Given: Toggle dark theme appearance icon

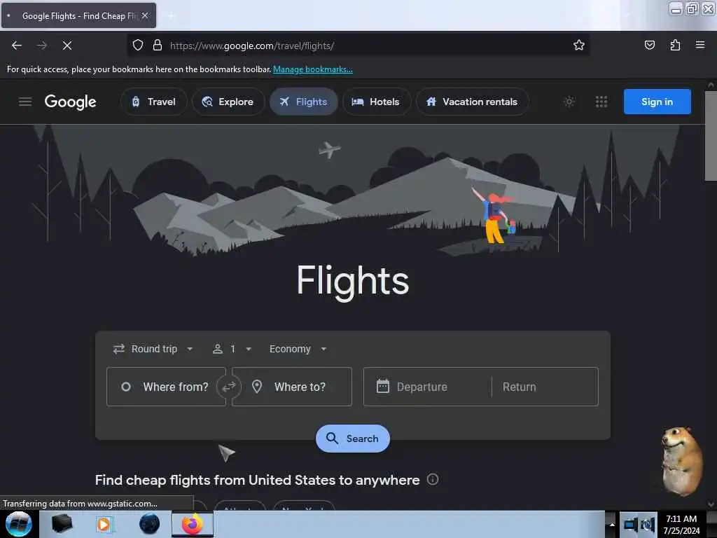Looking at the screenshot, I should (x=569, y=102).
